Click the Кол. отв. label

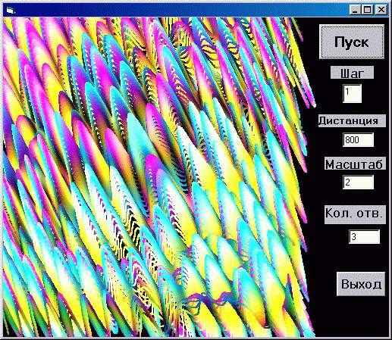click(x=355, y=214)
